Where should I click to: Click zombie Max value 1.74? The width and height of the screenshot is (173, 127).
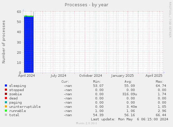(x=162, y=94)
